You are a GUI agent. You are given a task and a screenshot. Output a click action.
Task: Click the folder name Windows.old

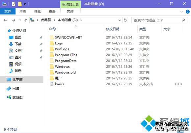65,72
